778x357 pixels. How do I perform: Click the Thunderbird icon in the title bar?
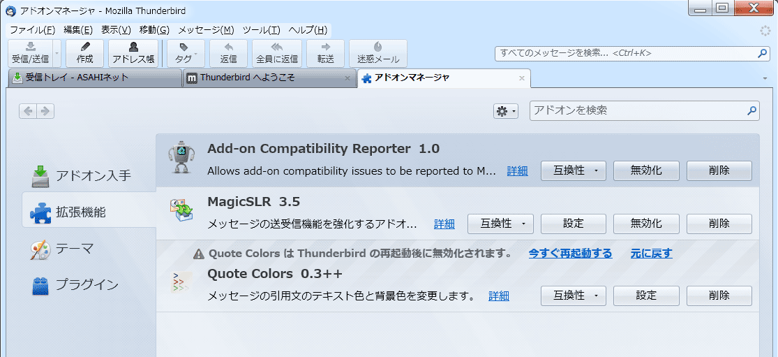(x=11, y=10)
